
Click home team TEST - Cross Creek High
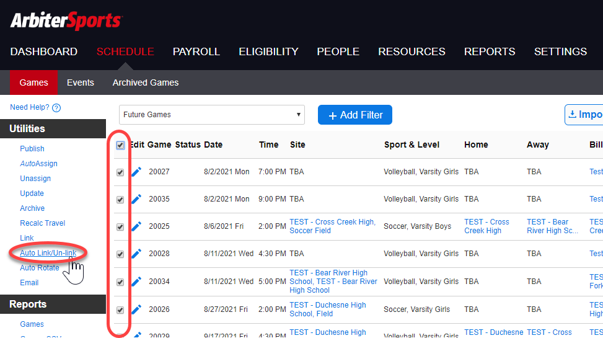coord(486,226)
